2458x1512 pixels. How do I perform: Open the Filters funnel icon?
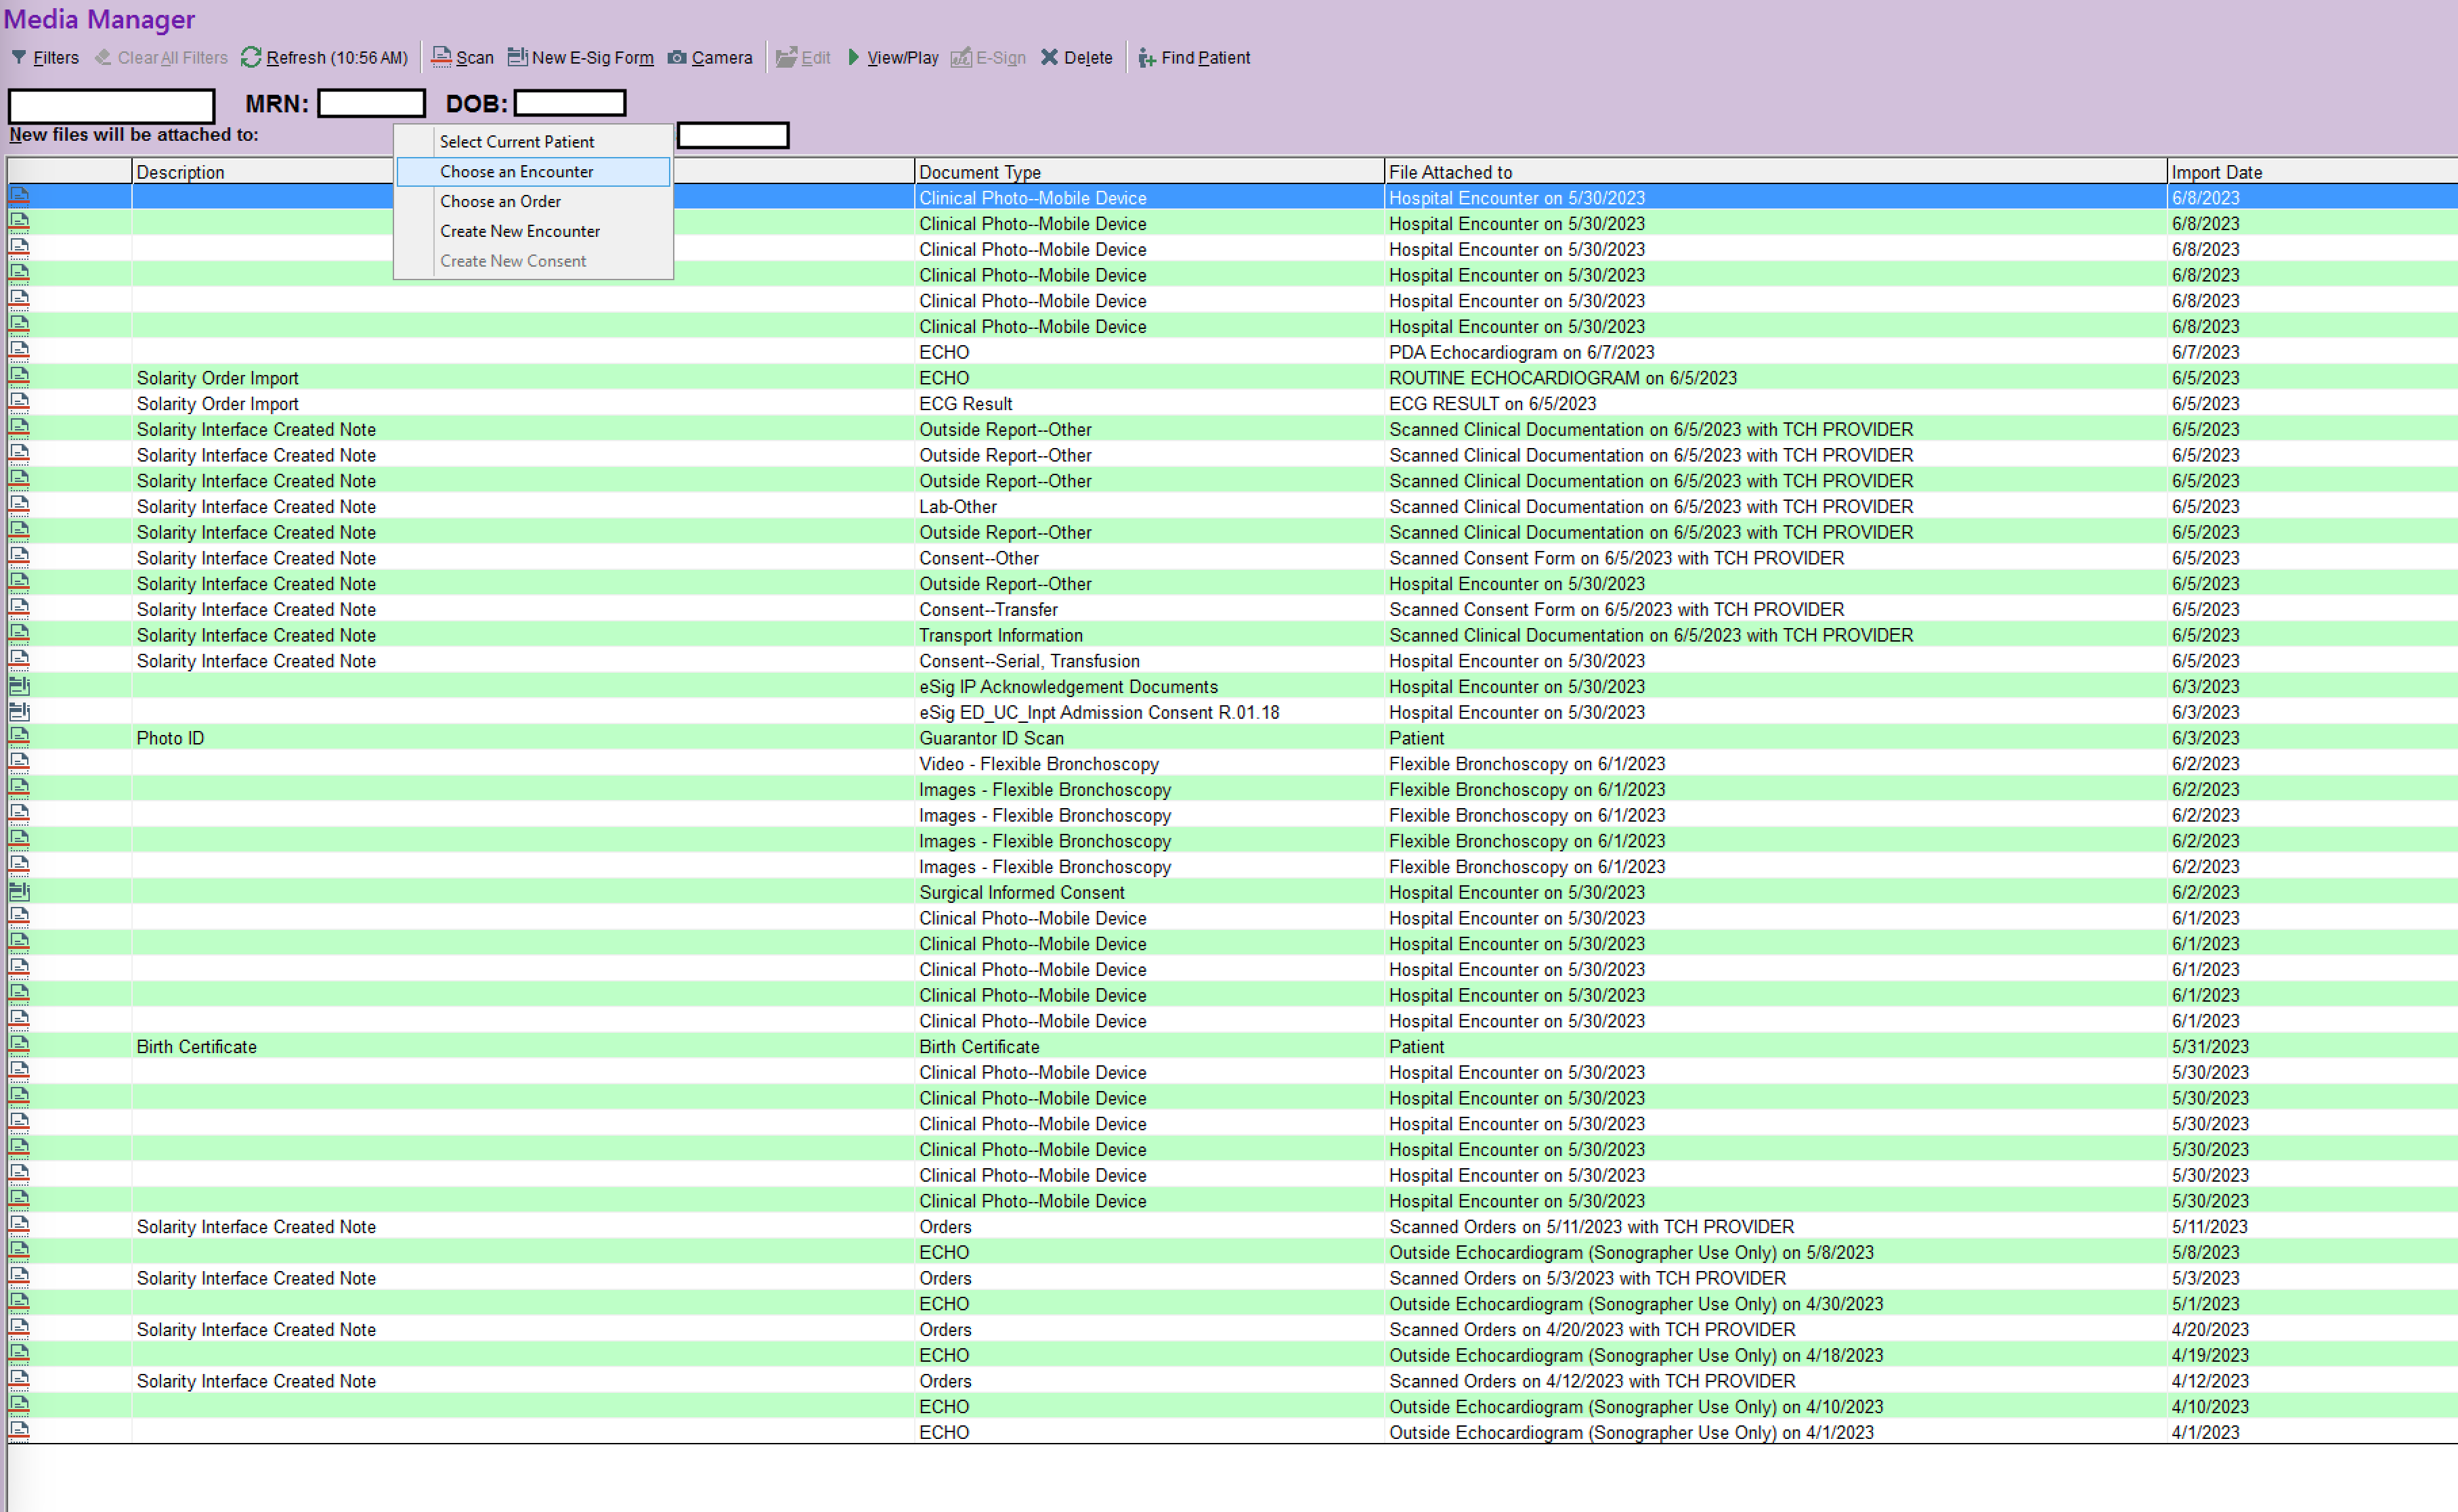click(x=19, y=57)
